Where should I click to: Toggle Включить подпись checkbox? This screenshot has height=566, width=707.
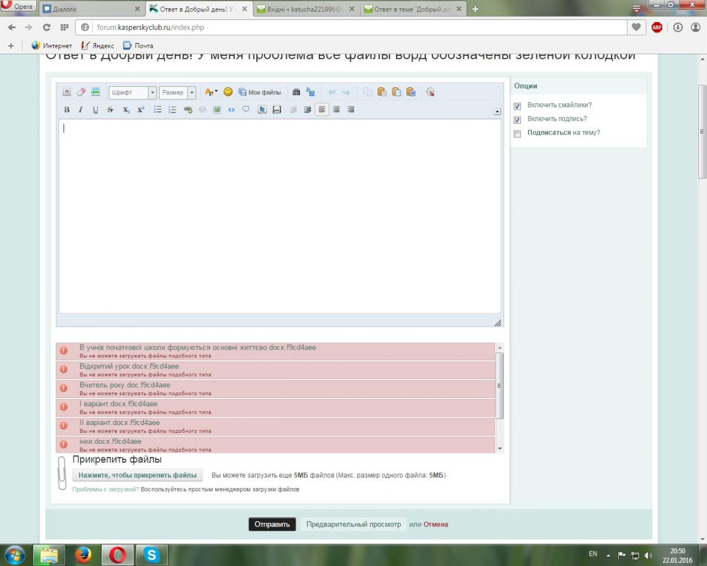[517, 120]
